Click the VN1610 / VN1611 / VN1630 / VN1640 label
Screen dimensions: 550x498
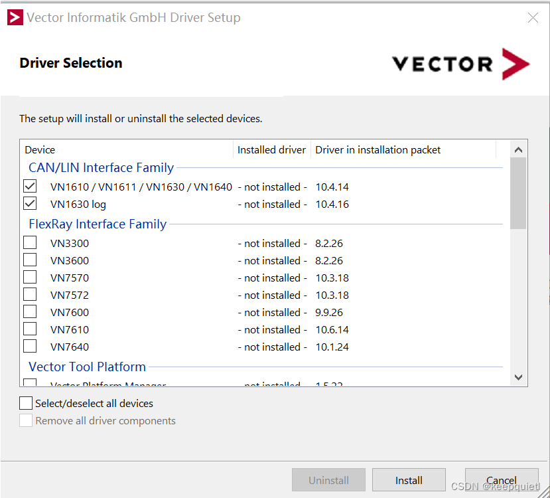pyautogui.click(x=141, y=187)
